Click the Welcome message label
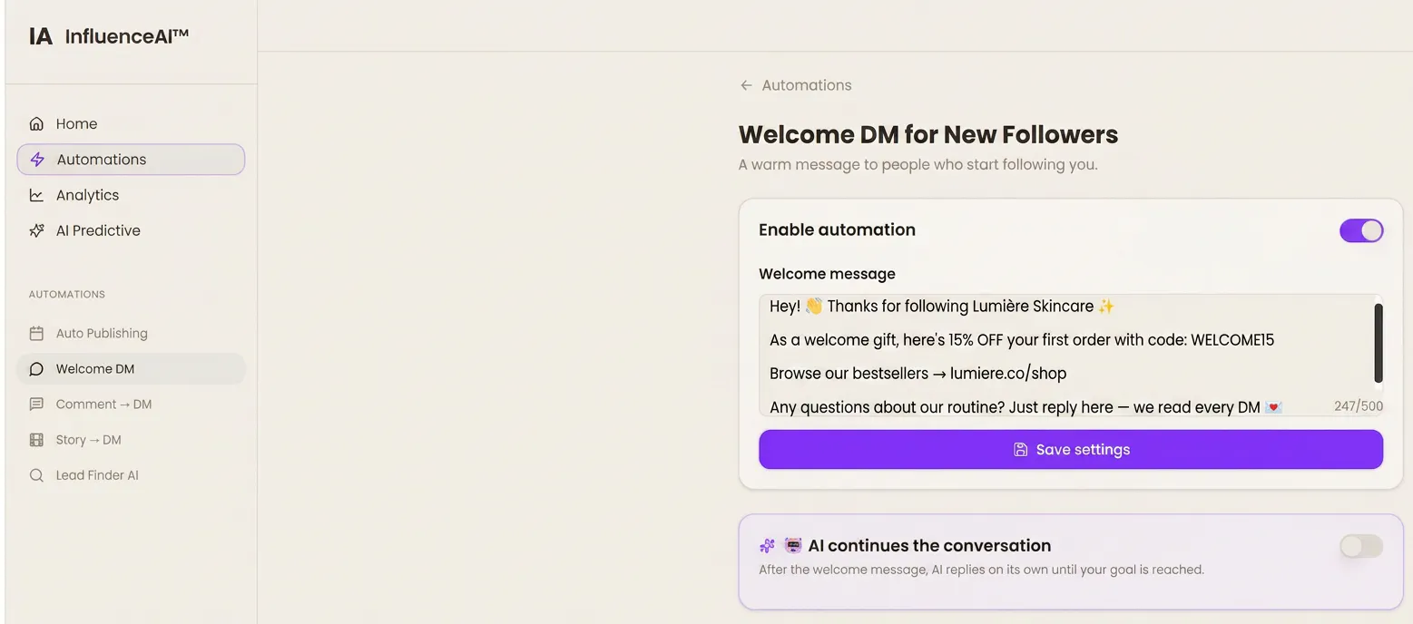Screen dimensions: 1413x624 point(827,274)
